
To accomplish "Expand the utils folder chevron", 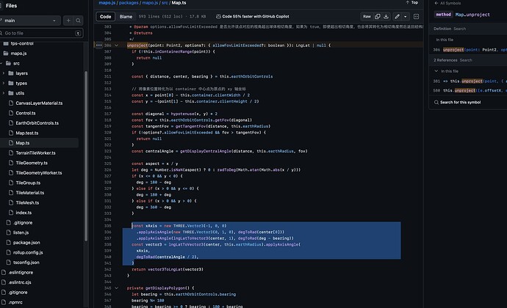I will click(4, 93).
